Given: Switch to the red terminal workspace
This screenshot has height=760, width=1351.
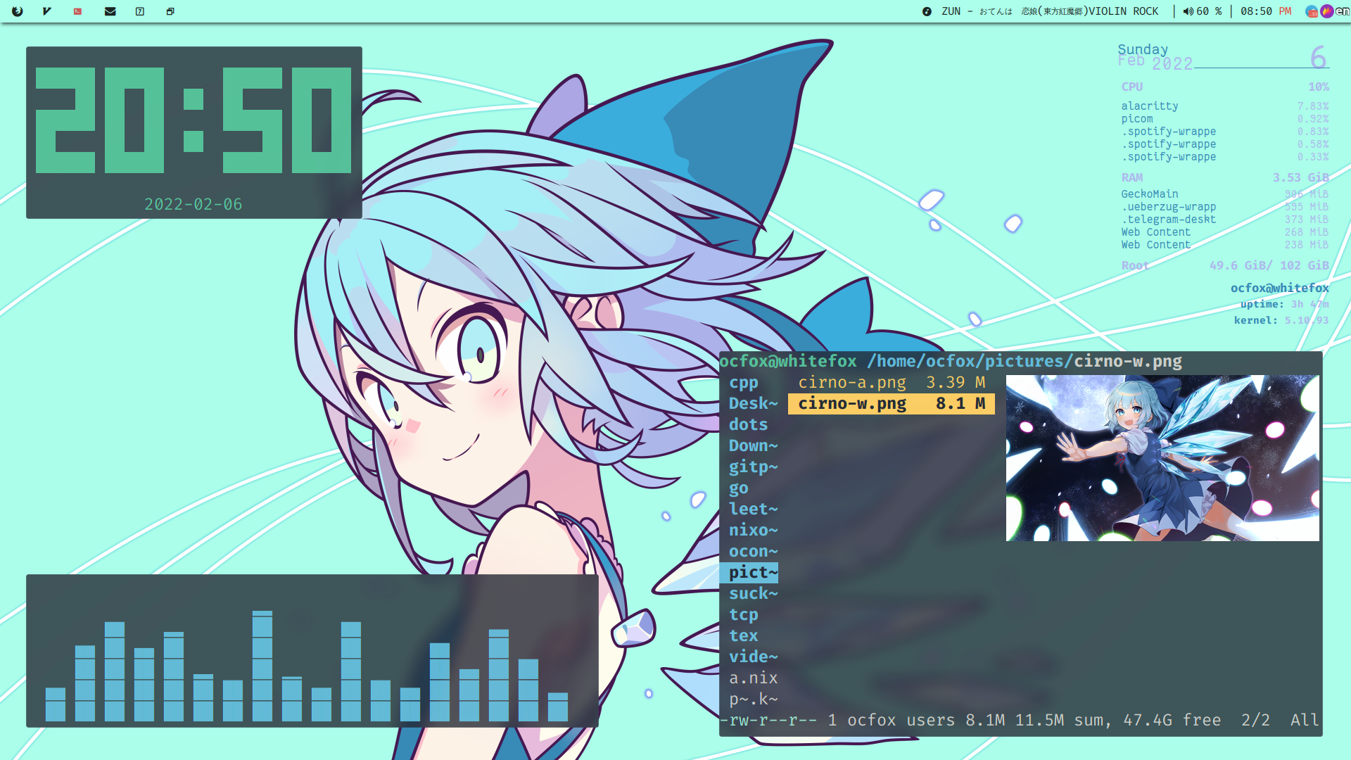Looking at the screenshot, I should point(77,11).
